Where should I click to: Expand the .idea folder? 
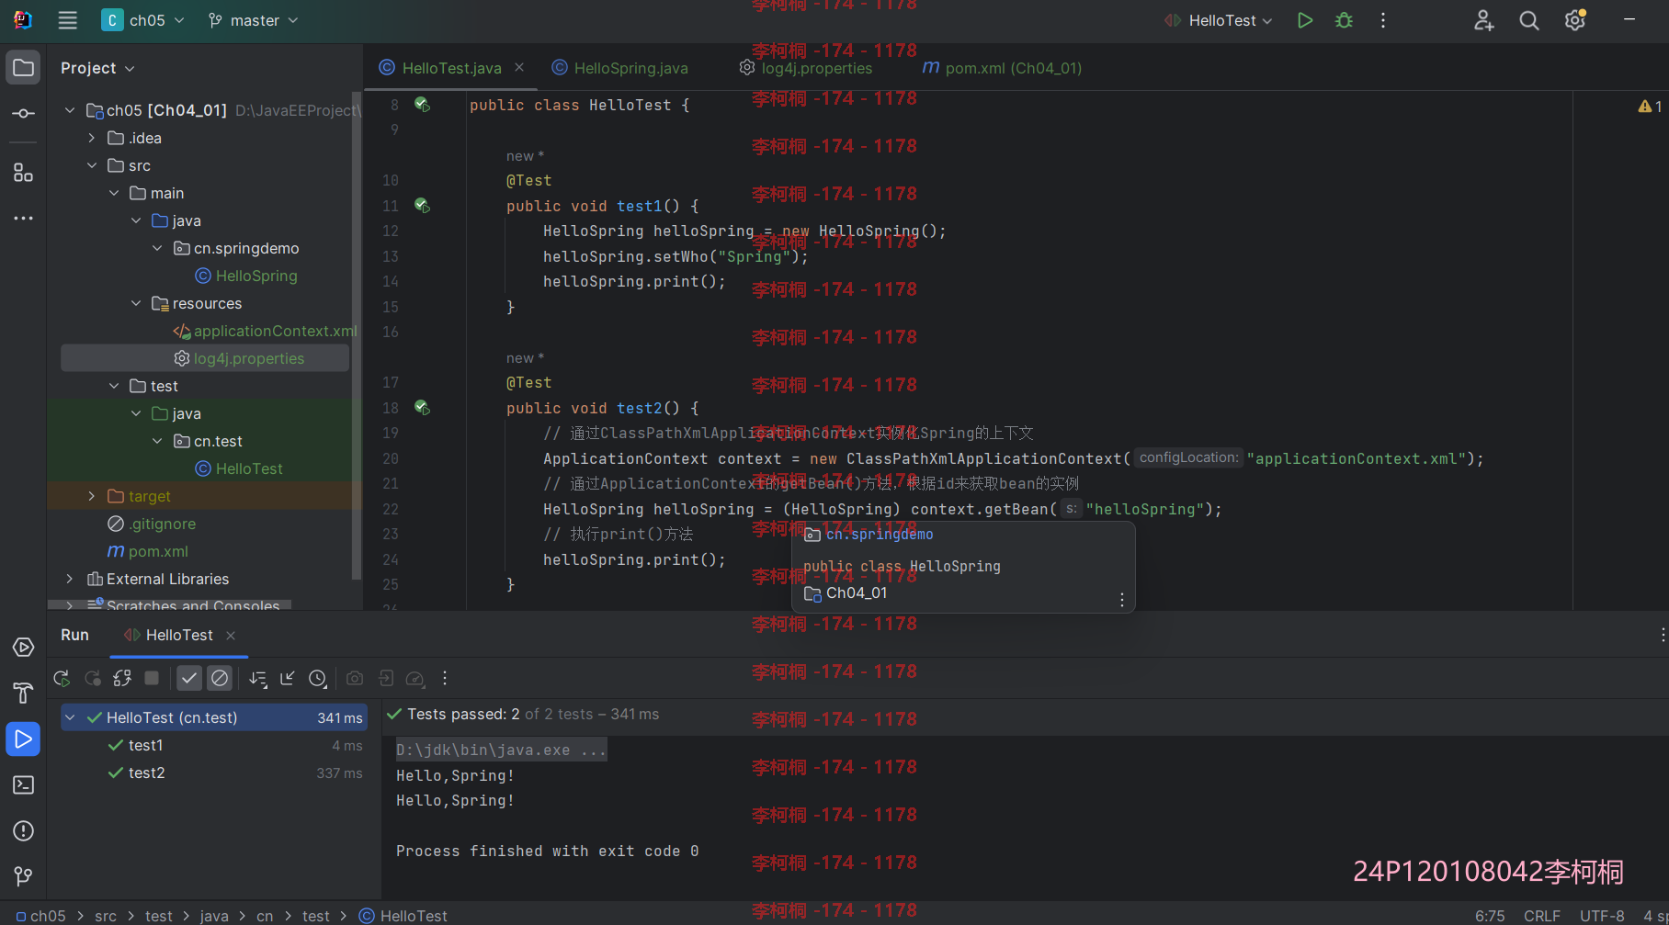(x=92, y=138)
